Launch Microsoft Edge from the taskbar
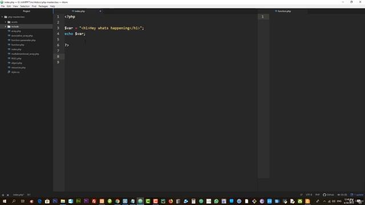 39,201
